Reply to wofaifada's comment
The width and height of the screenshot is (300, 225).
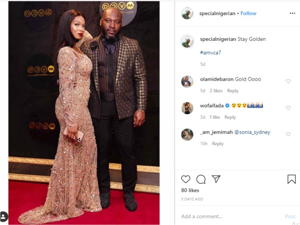pos(230,117)
